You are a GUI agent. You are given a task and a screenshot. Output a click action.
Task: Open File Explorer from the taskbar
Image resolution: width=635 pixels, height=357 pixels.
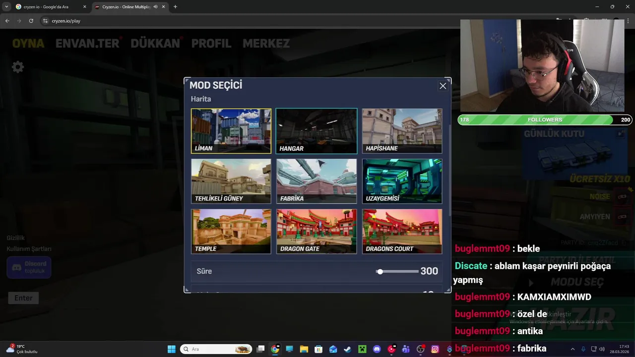coord(304,349)
